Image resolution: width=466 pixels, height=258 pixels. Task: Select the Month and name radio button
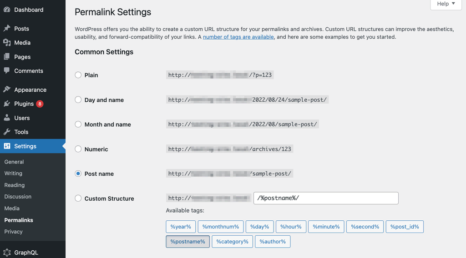coord(78,124)
